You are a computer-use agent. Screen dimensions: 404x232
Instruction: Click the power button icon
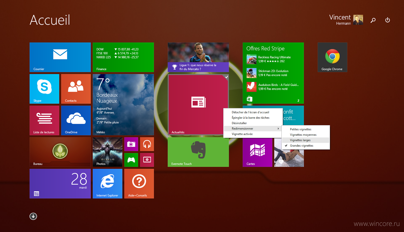(388, 20)
